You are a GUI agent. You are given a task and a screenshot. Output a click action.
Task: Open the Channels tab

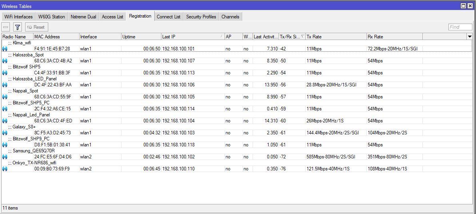tap(230, 17)
